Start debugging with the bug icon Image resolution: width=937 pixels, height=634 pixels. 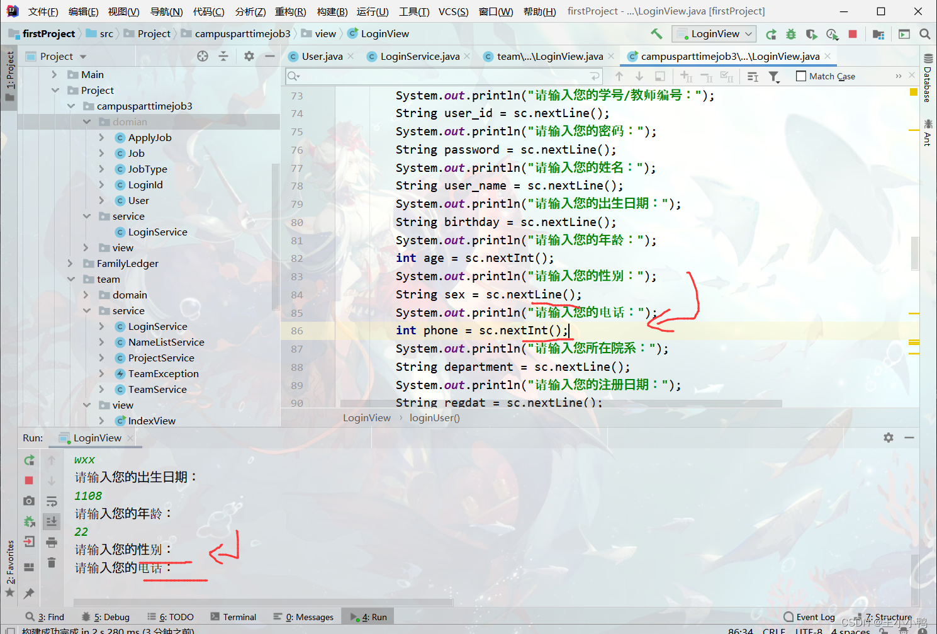click(x=791, y=34)
